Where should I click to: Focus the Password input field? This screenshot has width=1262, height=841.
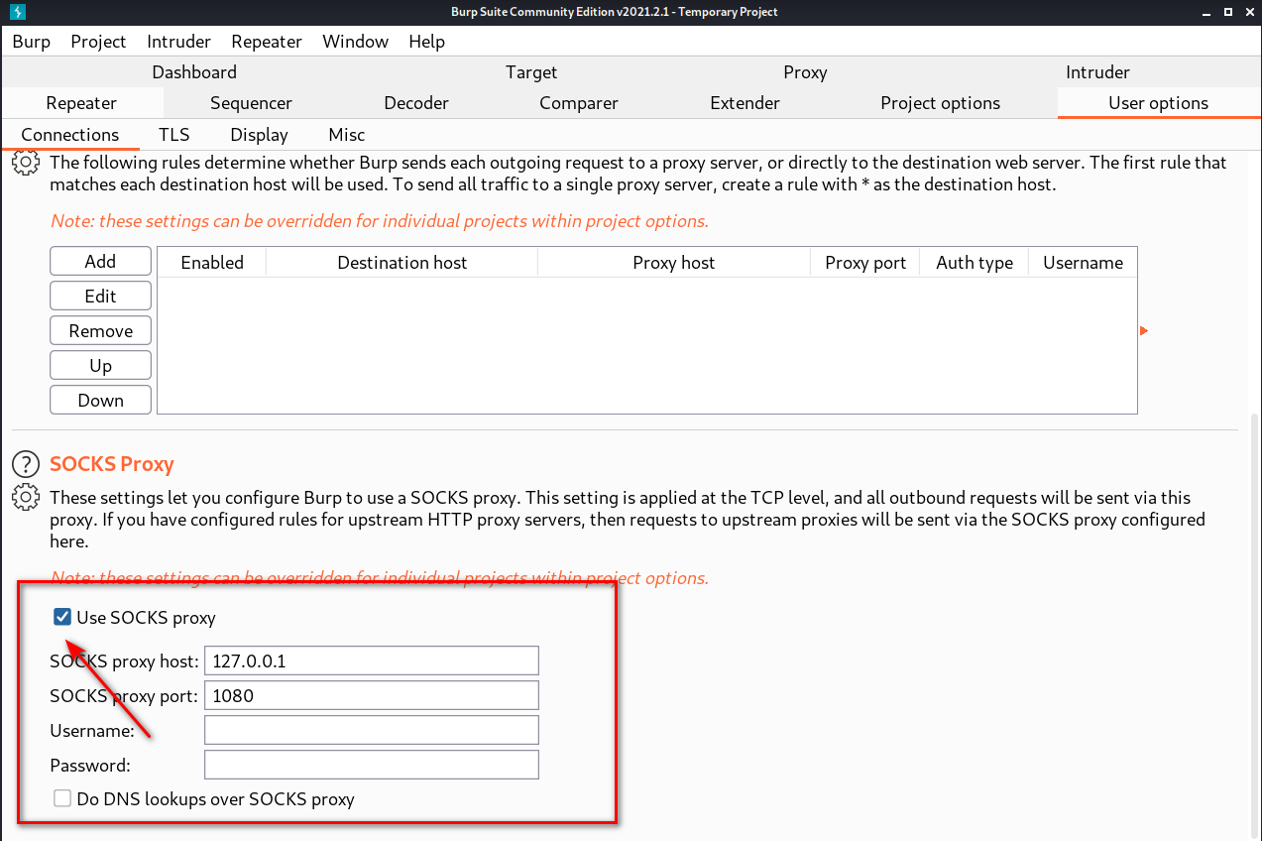[x=371, y=765]
